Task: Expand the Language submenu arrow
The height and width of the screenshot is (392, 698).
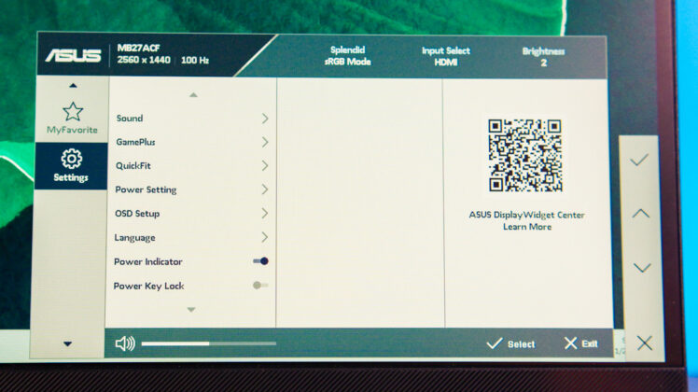Action: [x=265, y=237]
